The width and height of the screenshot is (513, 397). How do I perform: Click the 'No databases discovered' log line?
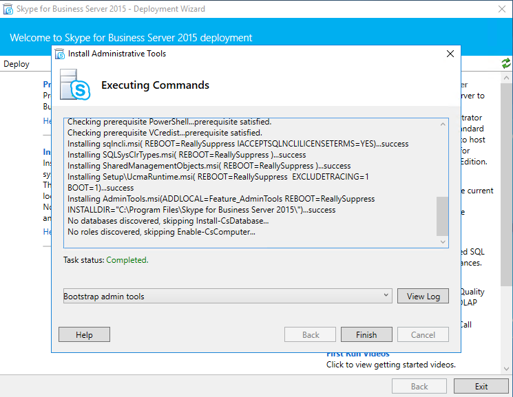tap(168, 221)
